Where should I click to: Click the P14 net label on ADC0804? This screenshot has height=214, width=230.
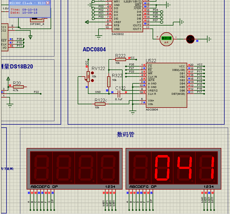coord(199,82)
